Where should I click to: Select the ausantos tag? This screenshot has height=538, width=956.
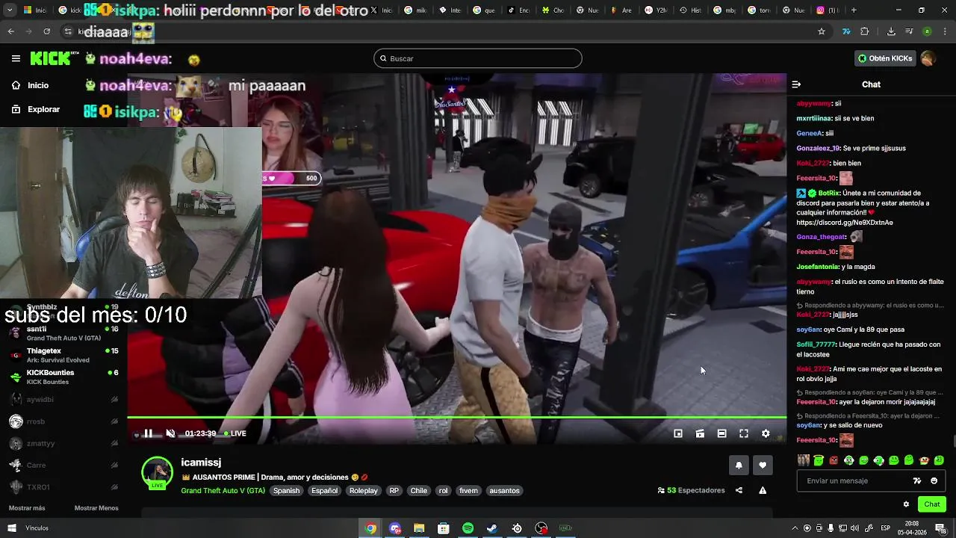click(x=504, y=491)
